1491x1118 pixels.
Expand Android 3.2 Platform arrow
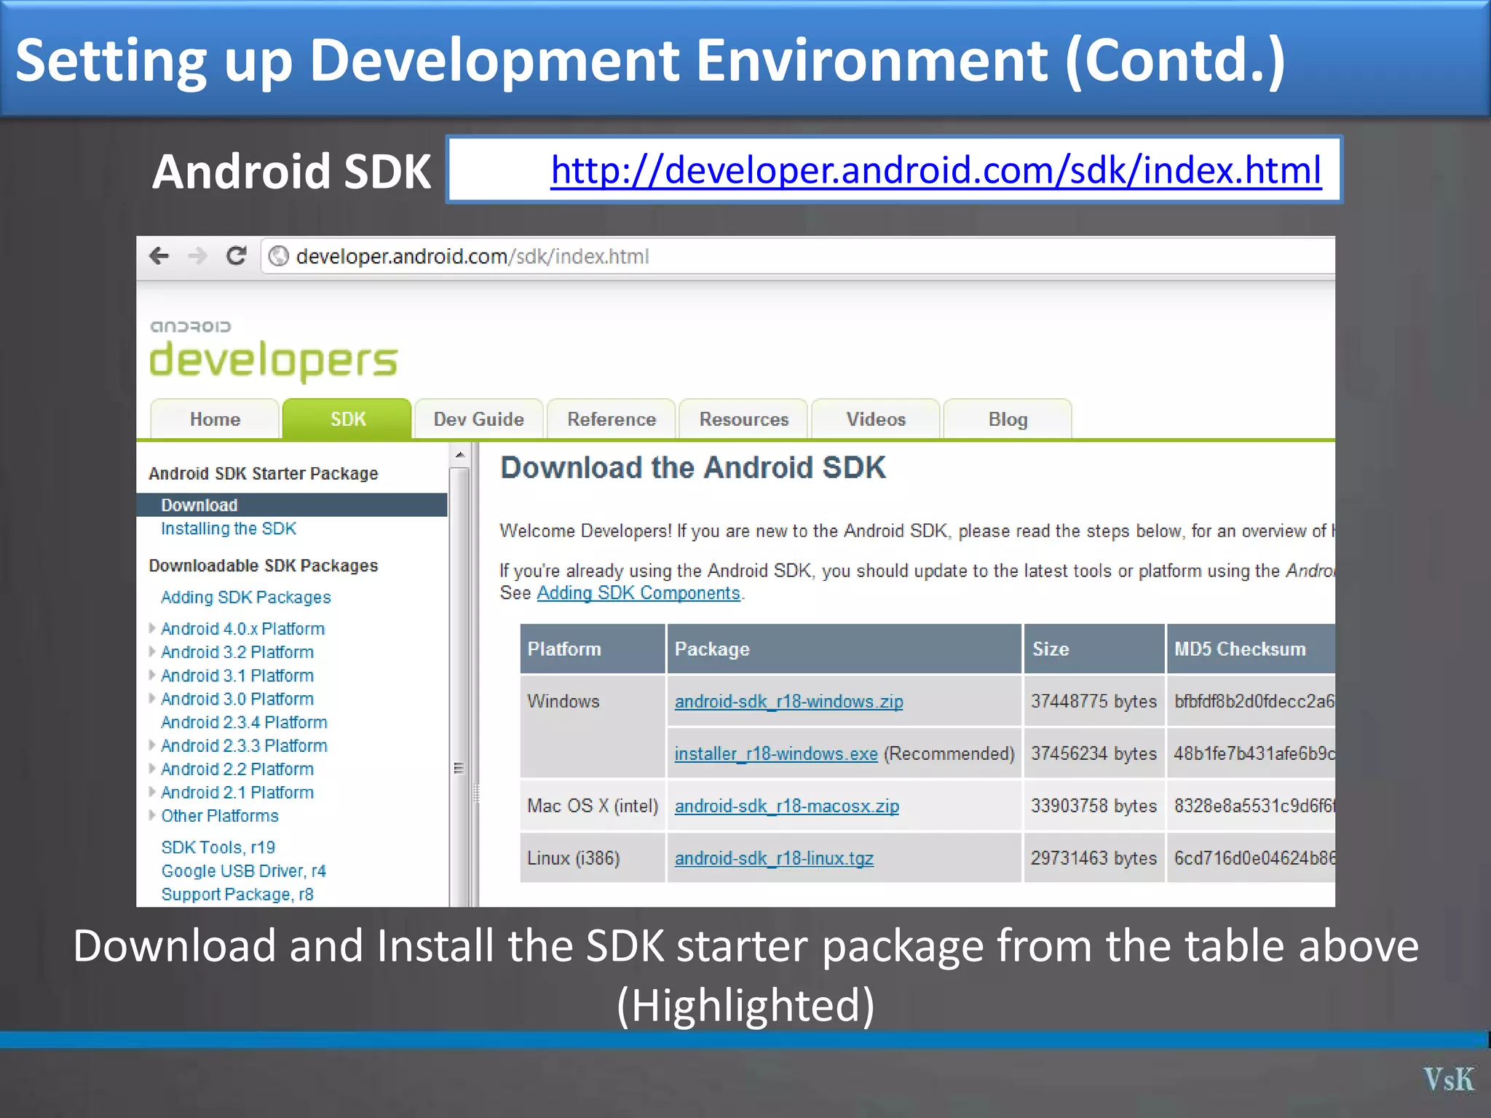152,651
